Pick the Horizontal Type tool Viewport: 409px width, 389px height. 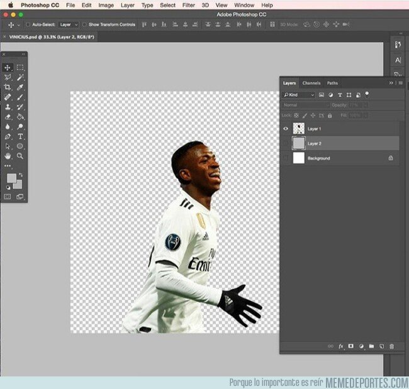coord(20,136)
